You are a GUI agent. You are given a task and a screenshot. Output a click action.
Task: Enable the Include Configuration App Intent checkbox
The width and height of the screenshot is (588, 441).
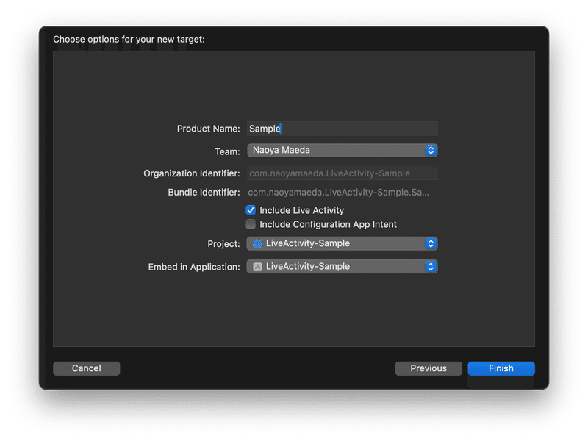251,224
